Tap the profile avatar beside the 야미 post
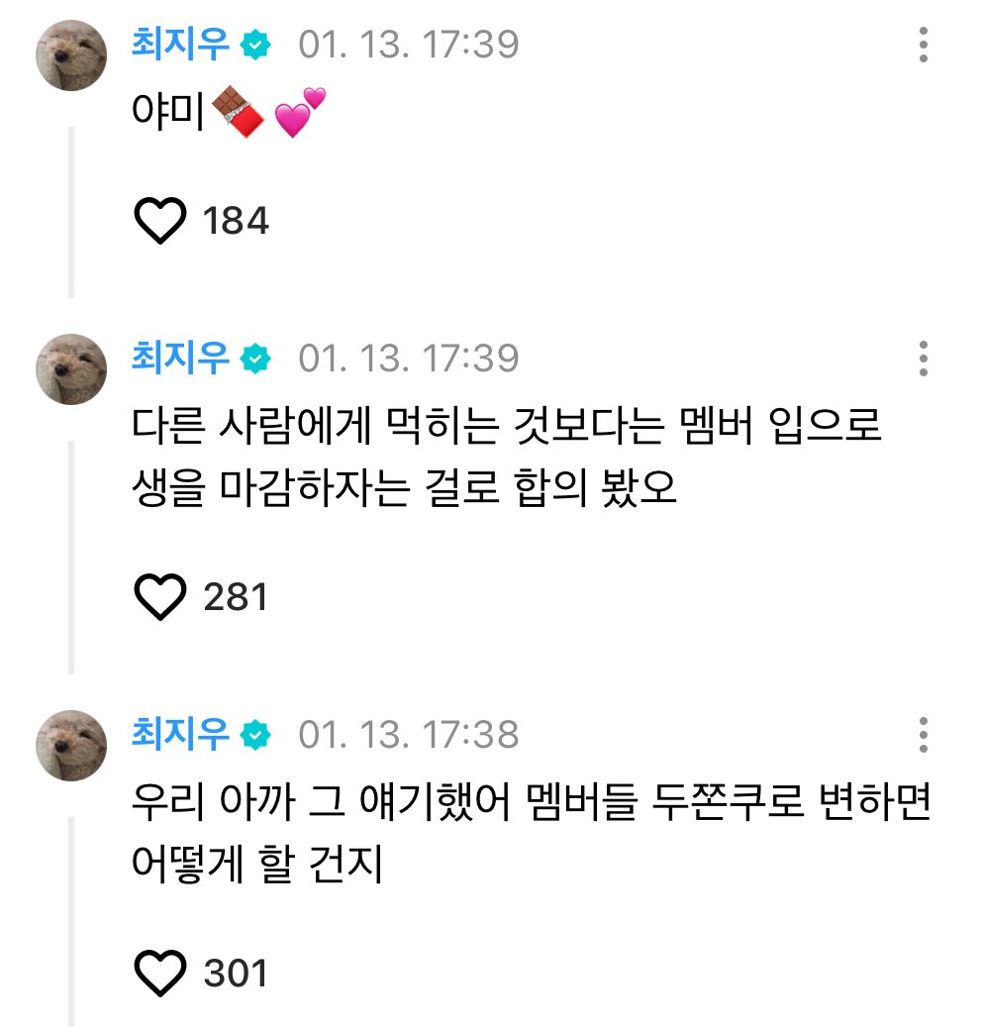983x1027 pixels. [71, 53]
